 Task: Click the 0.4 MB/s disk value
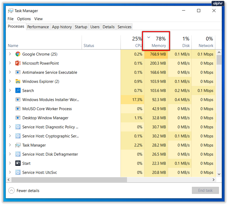(x=182, y=100)
